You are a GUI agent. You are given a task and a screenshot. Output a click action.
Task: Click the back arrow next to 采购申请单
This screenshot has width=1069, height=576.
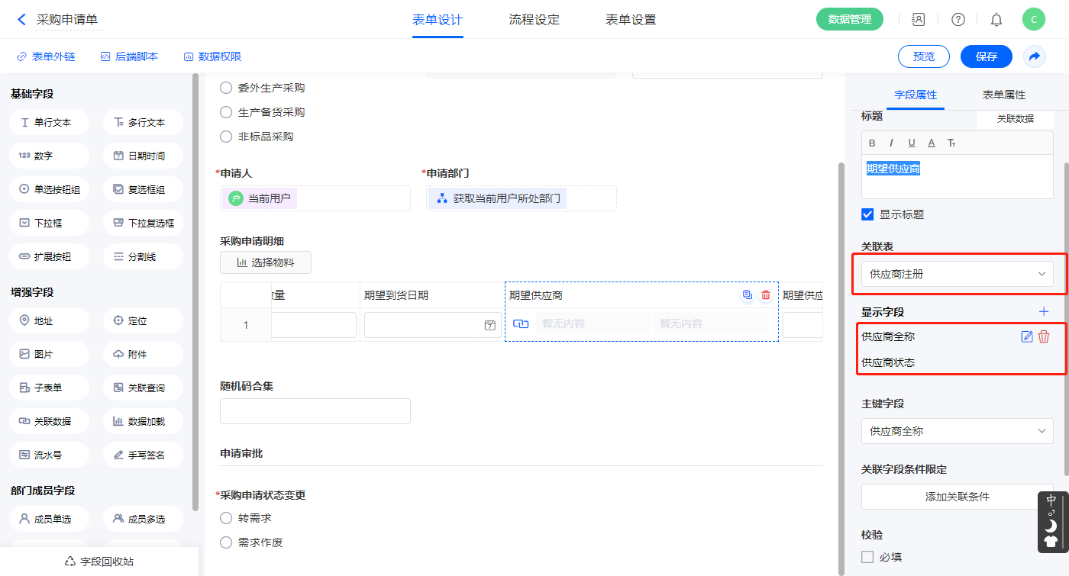21,20
